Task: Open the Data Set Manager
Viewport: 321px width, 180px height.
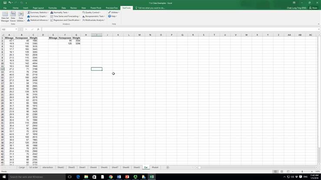Action: (x=5, y=16)
